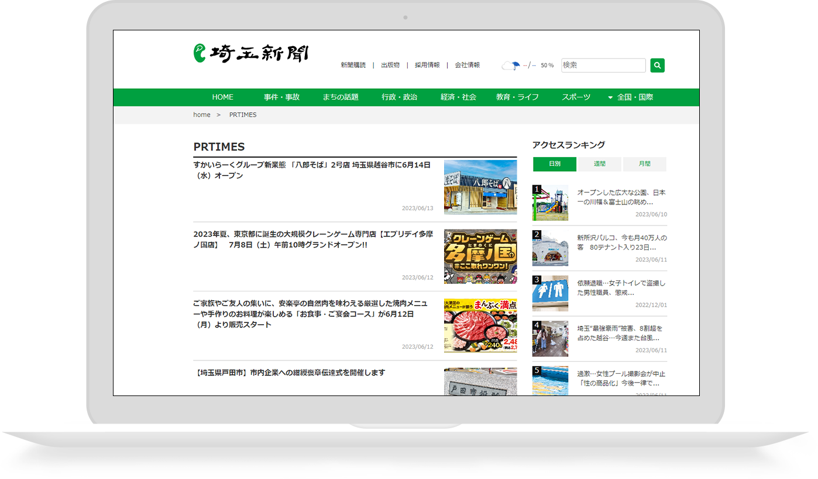Click the Saitama Shimbun logo
Viewport: 818px width, 479px height.
click(251, 53)
